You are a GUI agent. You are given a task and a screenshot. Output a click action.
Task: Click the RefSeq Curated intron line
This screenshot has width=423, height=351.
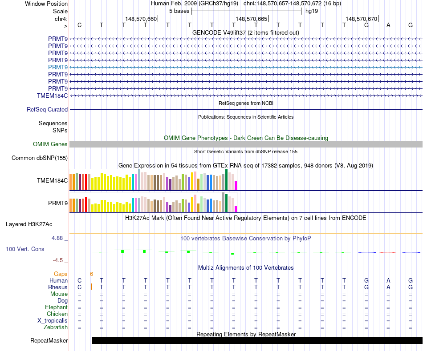pos(246,110)
